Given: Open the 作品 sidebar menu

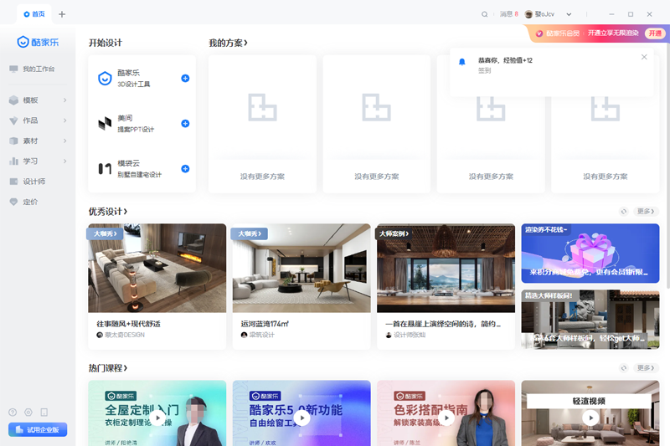Looking at the screenshot, I should tap(38, 120).
